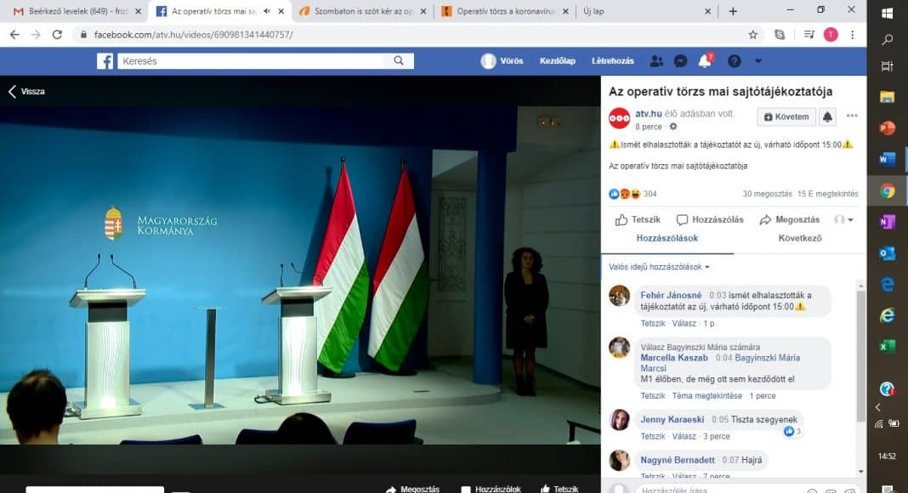
Task: Switch to the Szombaton is szót kér tab
Action: pyautogui.click(x=363, y=11)
